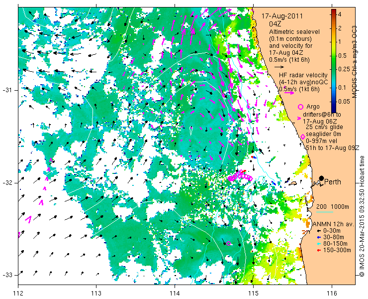Screen dimensions: 368x299
Task: Click the black altimetric velocity scale arrow
Action: tap(279, 67)
